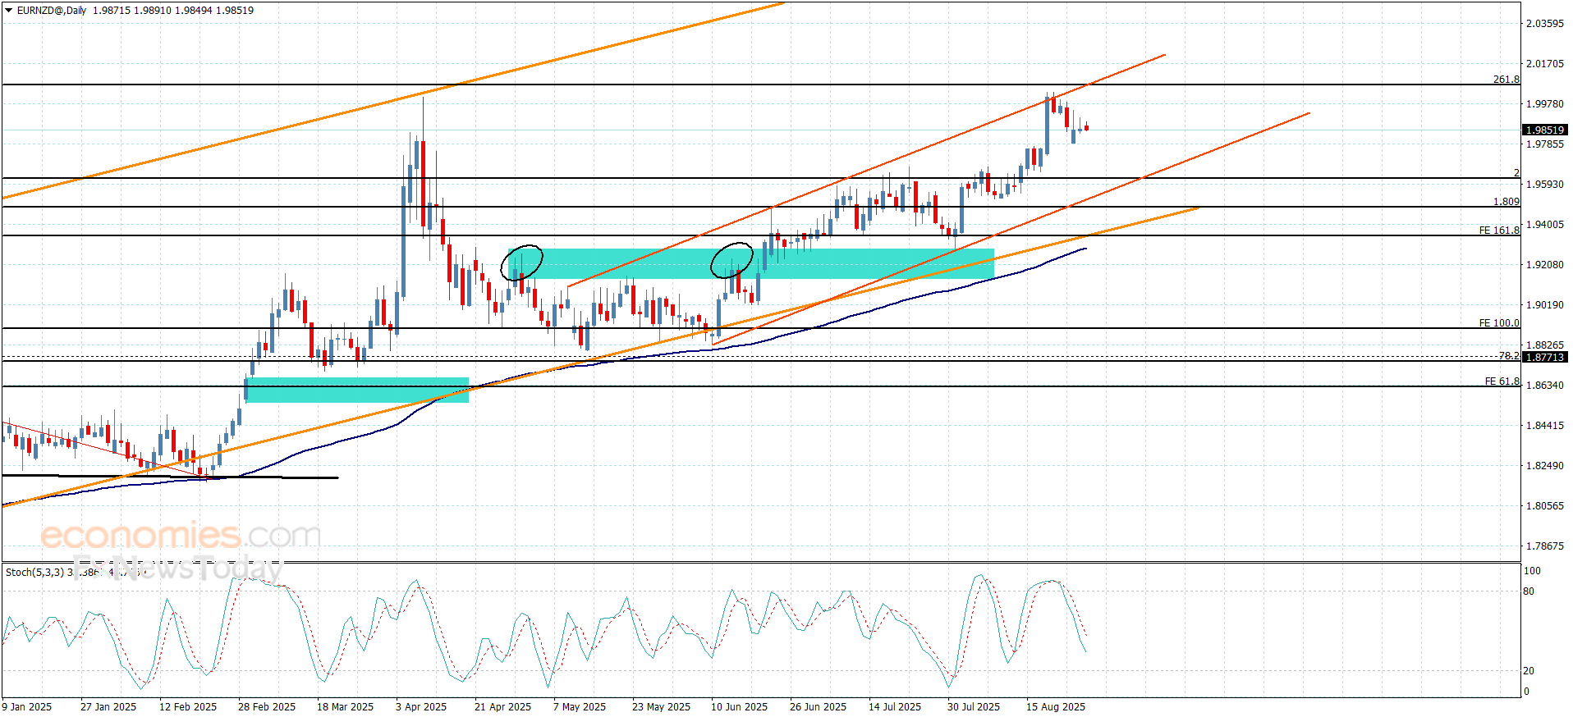This screenshot has width=1573, height=717.
Task: Select the lower cyan rectangle near FE 61.8
Action: point(357,390)
